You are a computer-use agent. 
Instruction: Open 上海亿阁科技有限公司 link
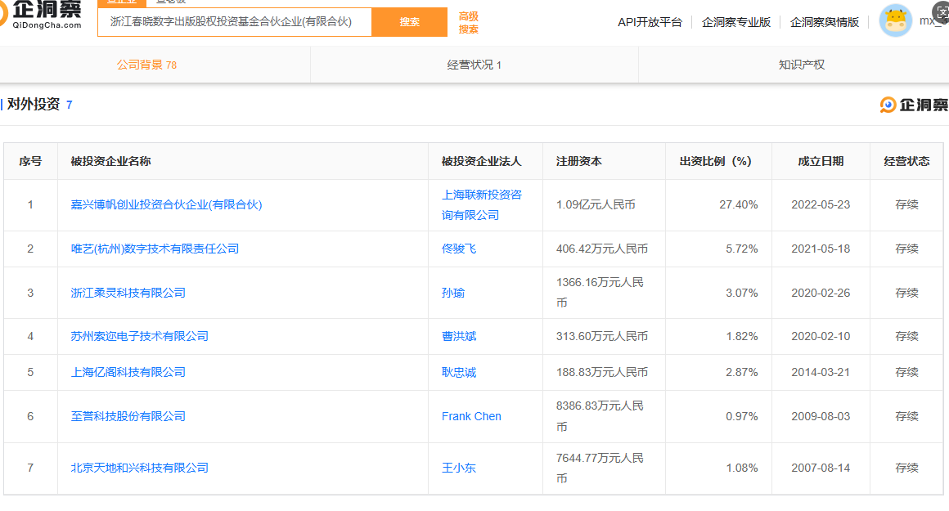point(128,372)
